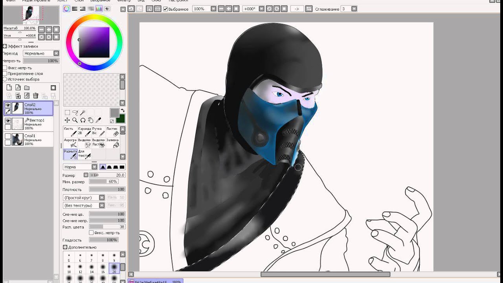Select the Размытие blur tool
The width and height of the screenshot is (503, 283).
coord(70,154)
